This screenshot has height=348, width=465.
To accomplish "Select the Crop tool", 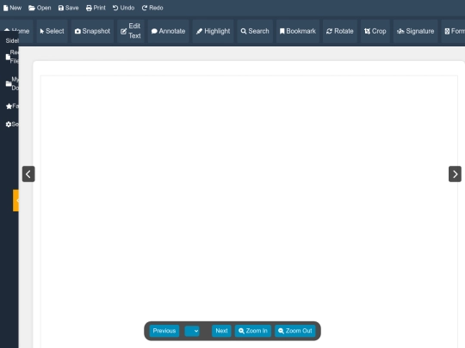I will coord(375,31).
